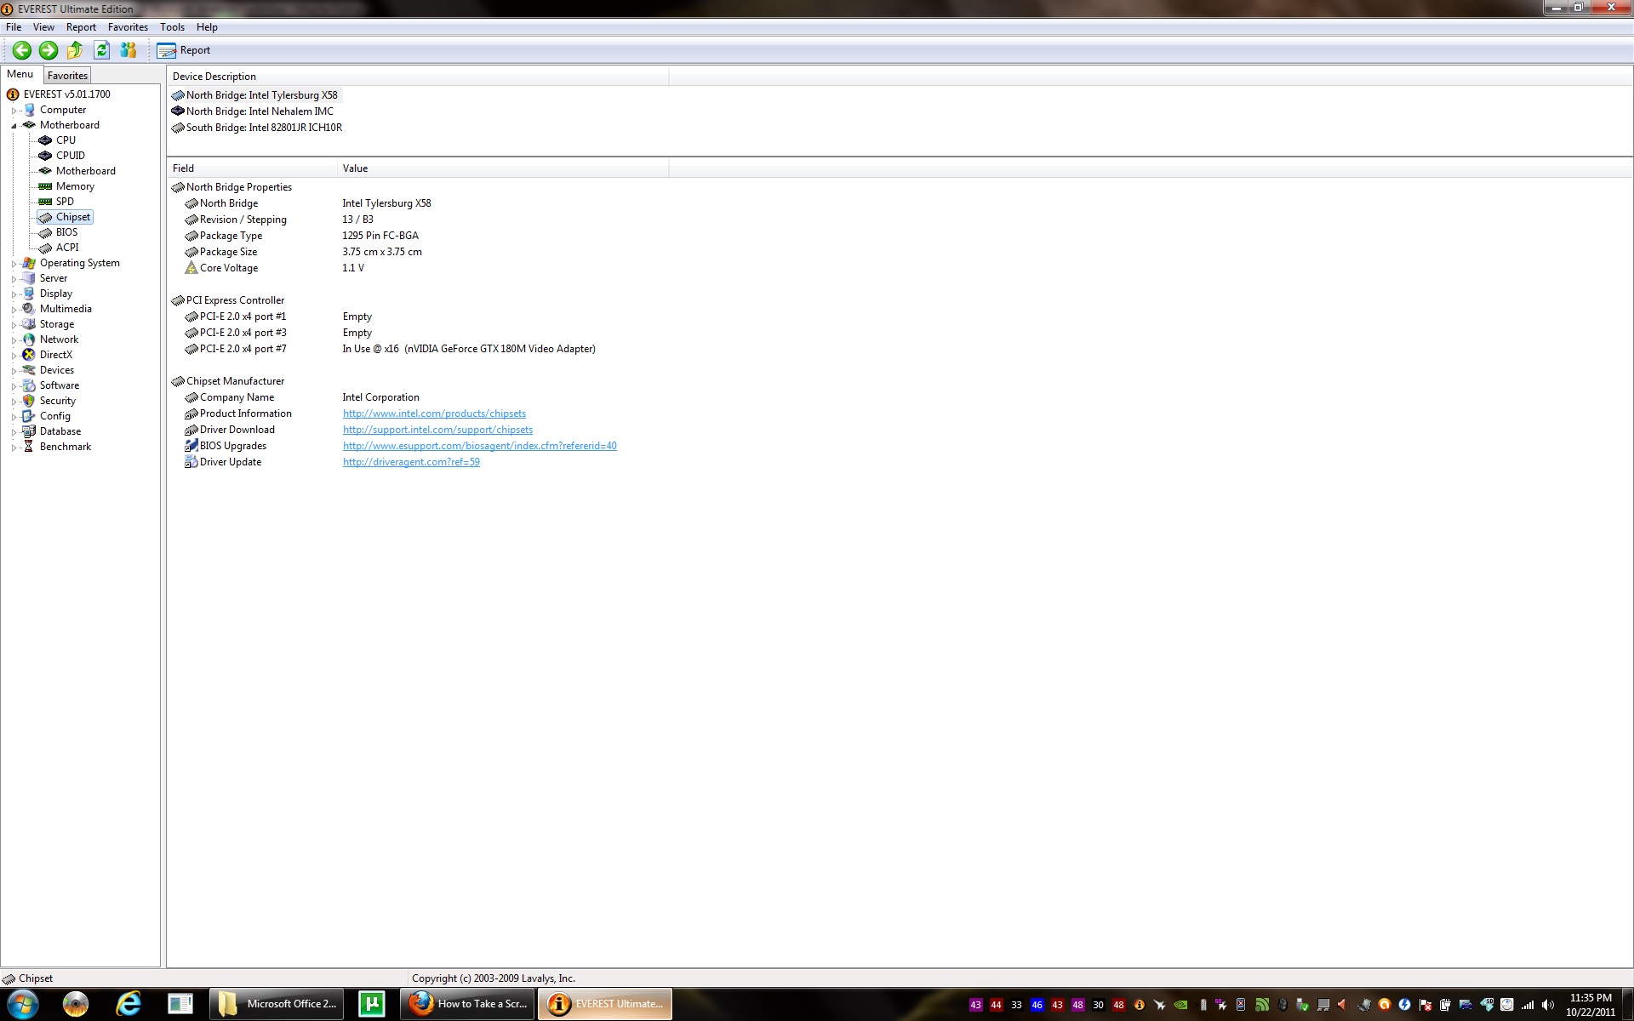This screenshot has height=1021, width=1634.
Task: Open the Help menu
Action: tap(207, 27)
